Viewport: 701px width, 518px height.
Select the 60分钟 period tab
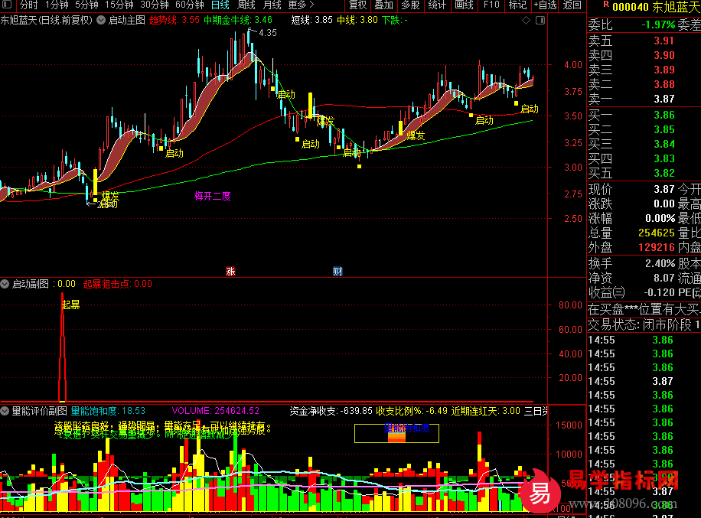[x=190, y=5]
